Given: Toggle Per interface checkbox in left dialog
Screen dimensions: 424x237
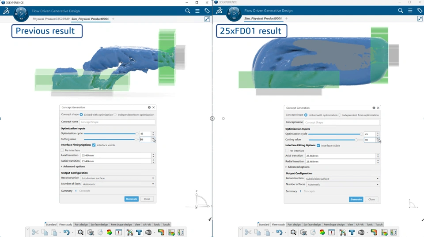Looking at the screenshot, I should 62,150.
